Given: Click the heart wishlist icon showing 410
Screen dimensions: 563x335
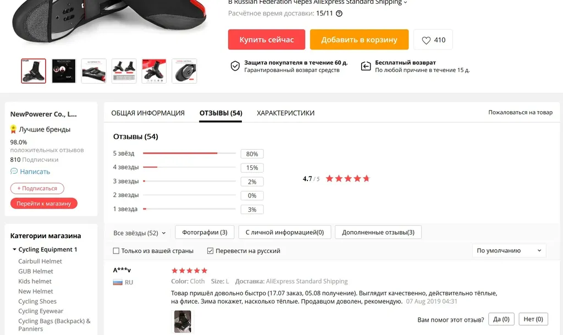Looking at the screenshot, I should [426, 40].
